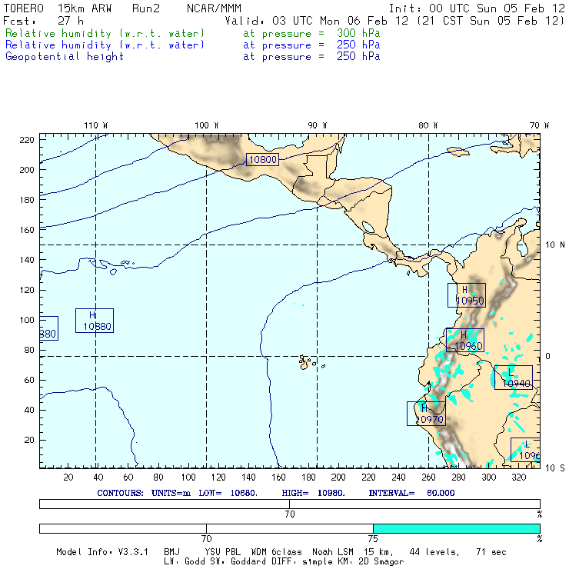The image size is (569, 569).
Task: Click the 'INTERVAL= 60.000' contour info
Action: [x=411, y=493]
